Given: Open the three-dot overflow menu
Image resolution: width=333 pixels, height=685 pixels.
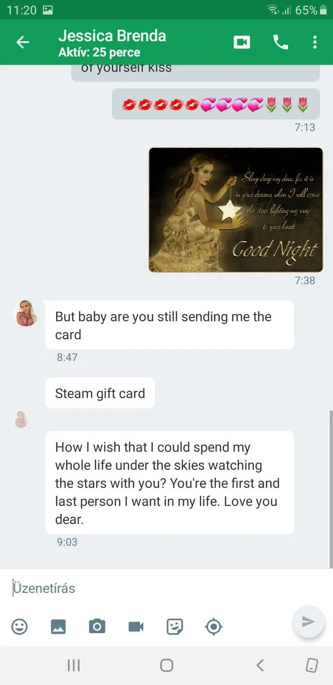Looking at the screenshot, I should (315, 42).
